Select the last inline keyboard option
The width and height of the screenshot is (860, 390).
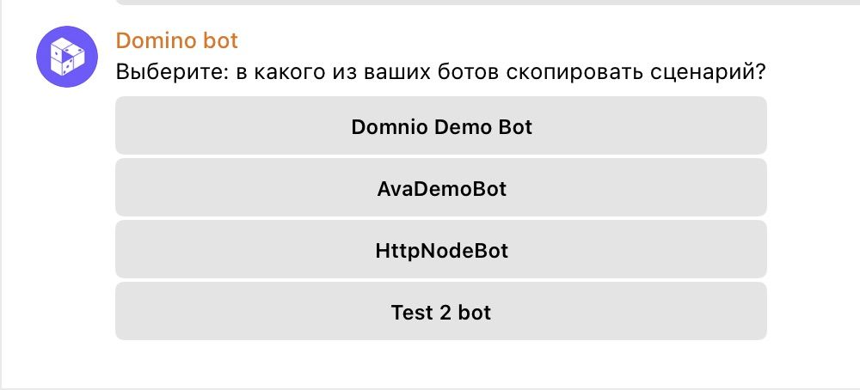pyautogui.click(x=441, y=312)
